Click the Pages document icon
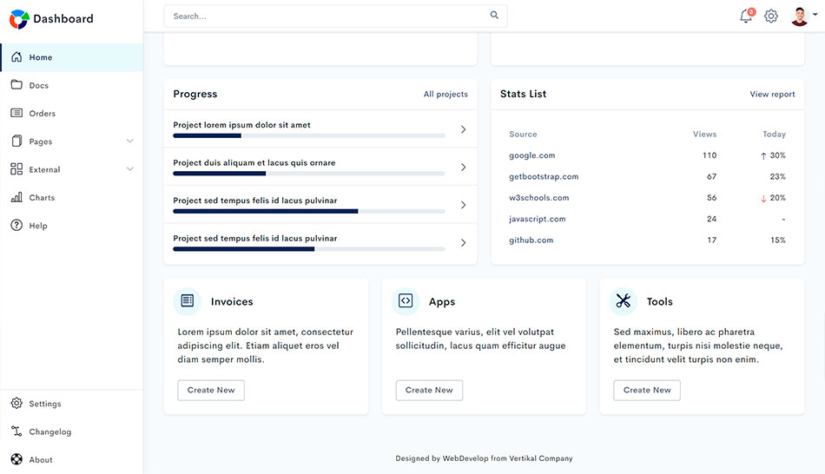The height and width of the screenshot is (474, 825). coord(16,141)
